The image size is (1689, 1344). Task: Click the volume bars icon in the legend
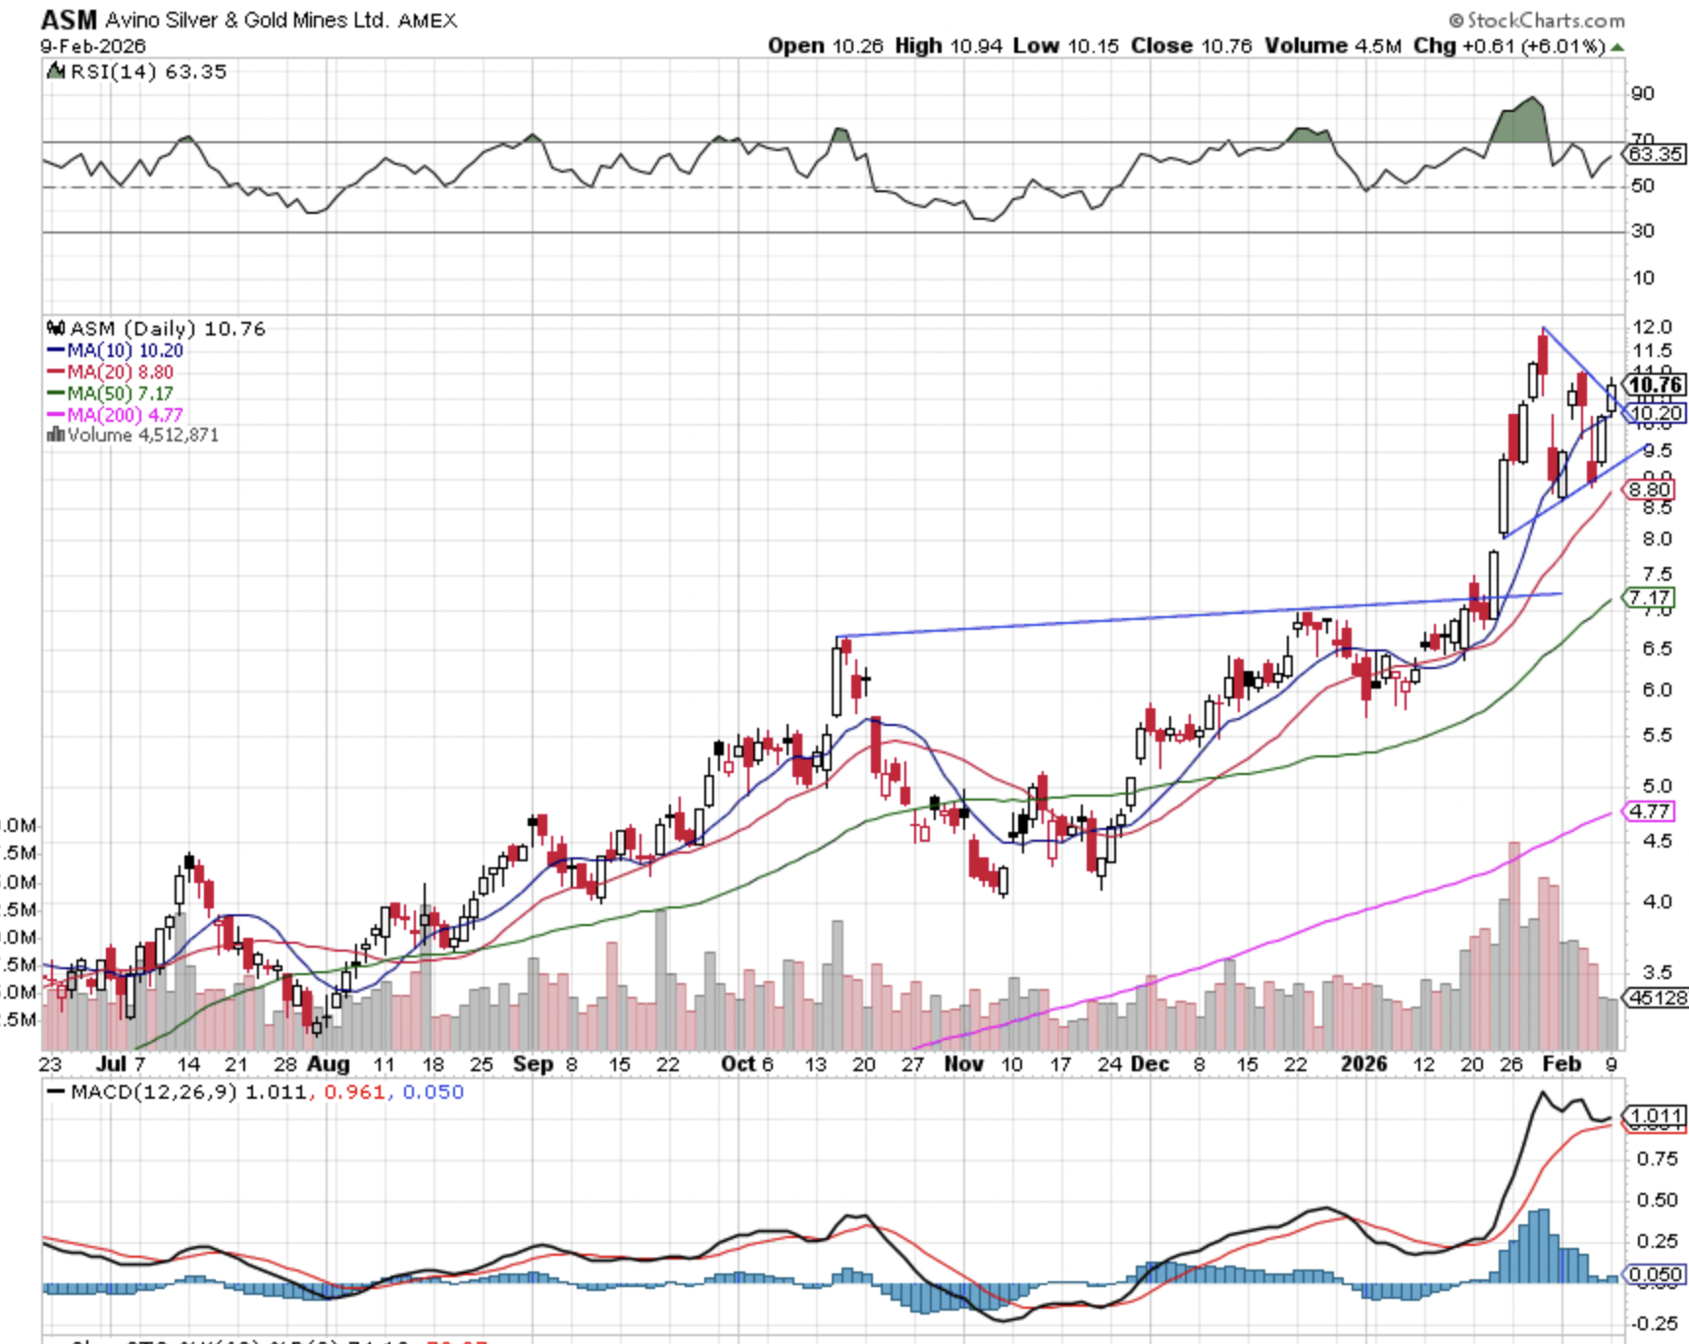point(56,435)
